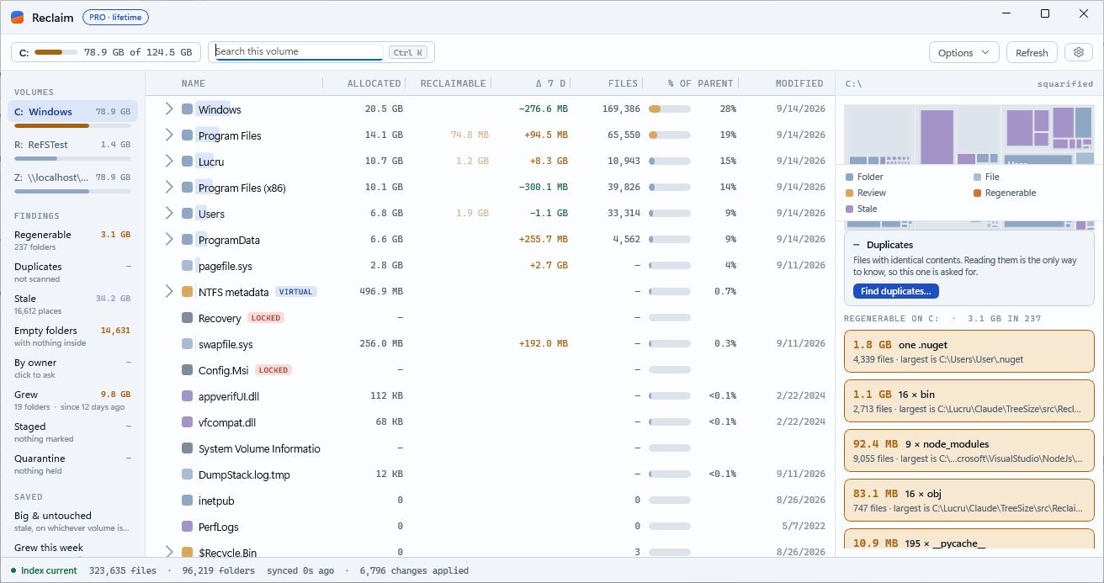The width and height of the screenshot is (1104, 583).
Task: Open the Regenerable findings
Action: (x=72, y=241)
